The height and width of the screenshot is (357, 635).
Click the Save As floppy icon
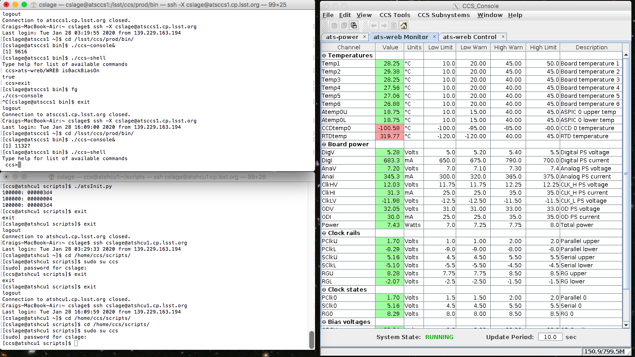tap(354, 26)
